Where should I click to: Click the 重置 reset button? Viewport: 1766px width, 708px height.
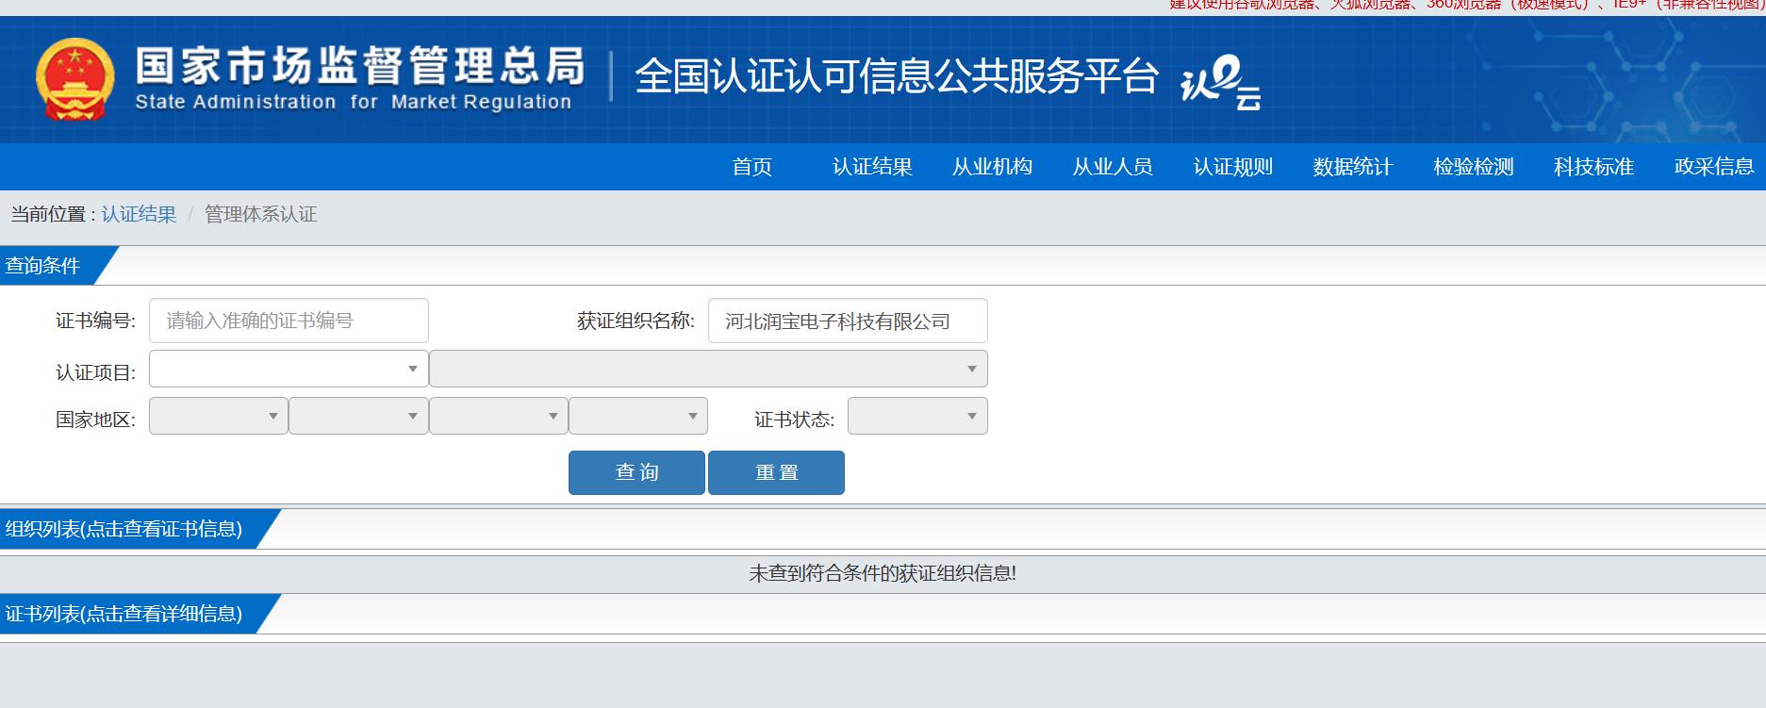776,472
